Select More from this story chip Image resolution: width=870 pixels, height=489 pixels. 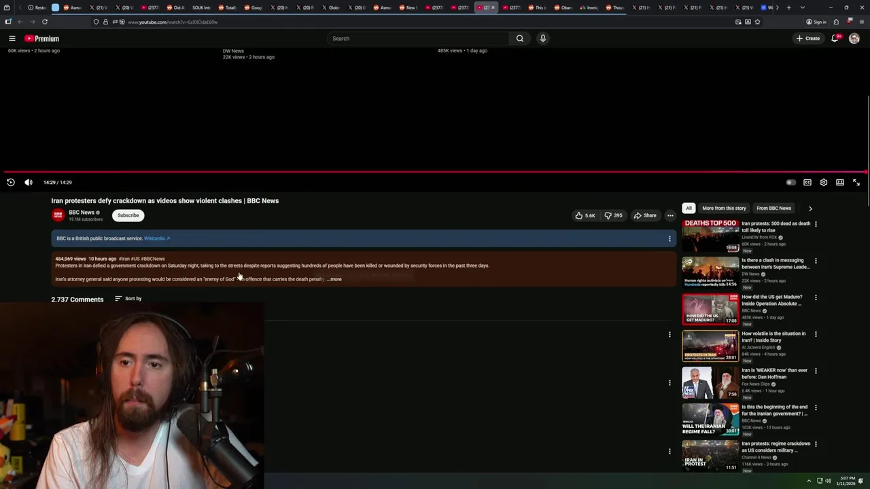pyautogui.click(x=724, y=209)
